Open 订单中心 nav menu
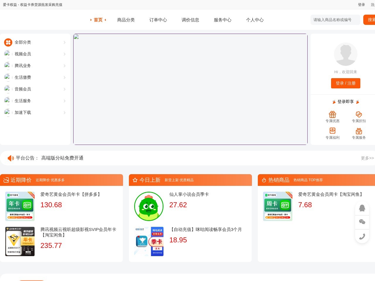This screenshot has height=281, width=375. 158,20
